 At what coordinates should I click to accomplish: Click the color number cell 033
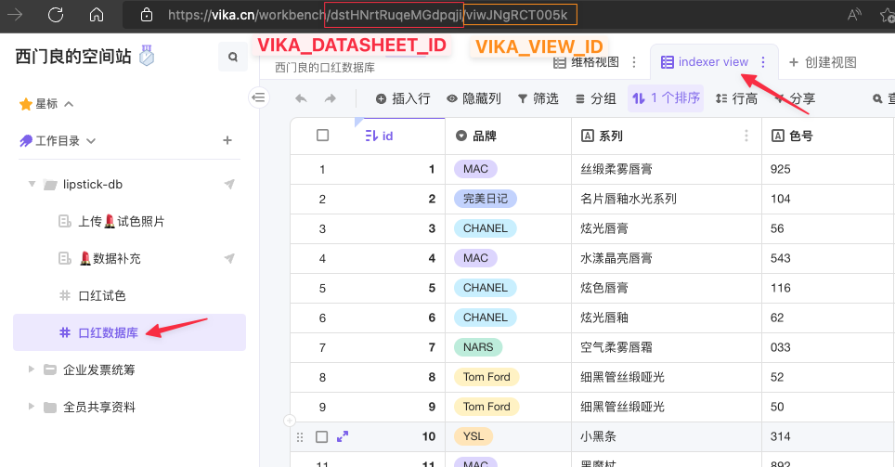coord(827,347)
